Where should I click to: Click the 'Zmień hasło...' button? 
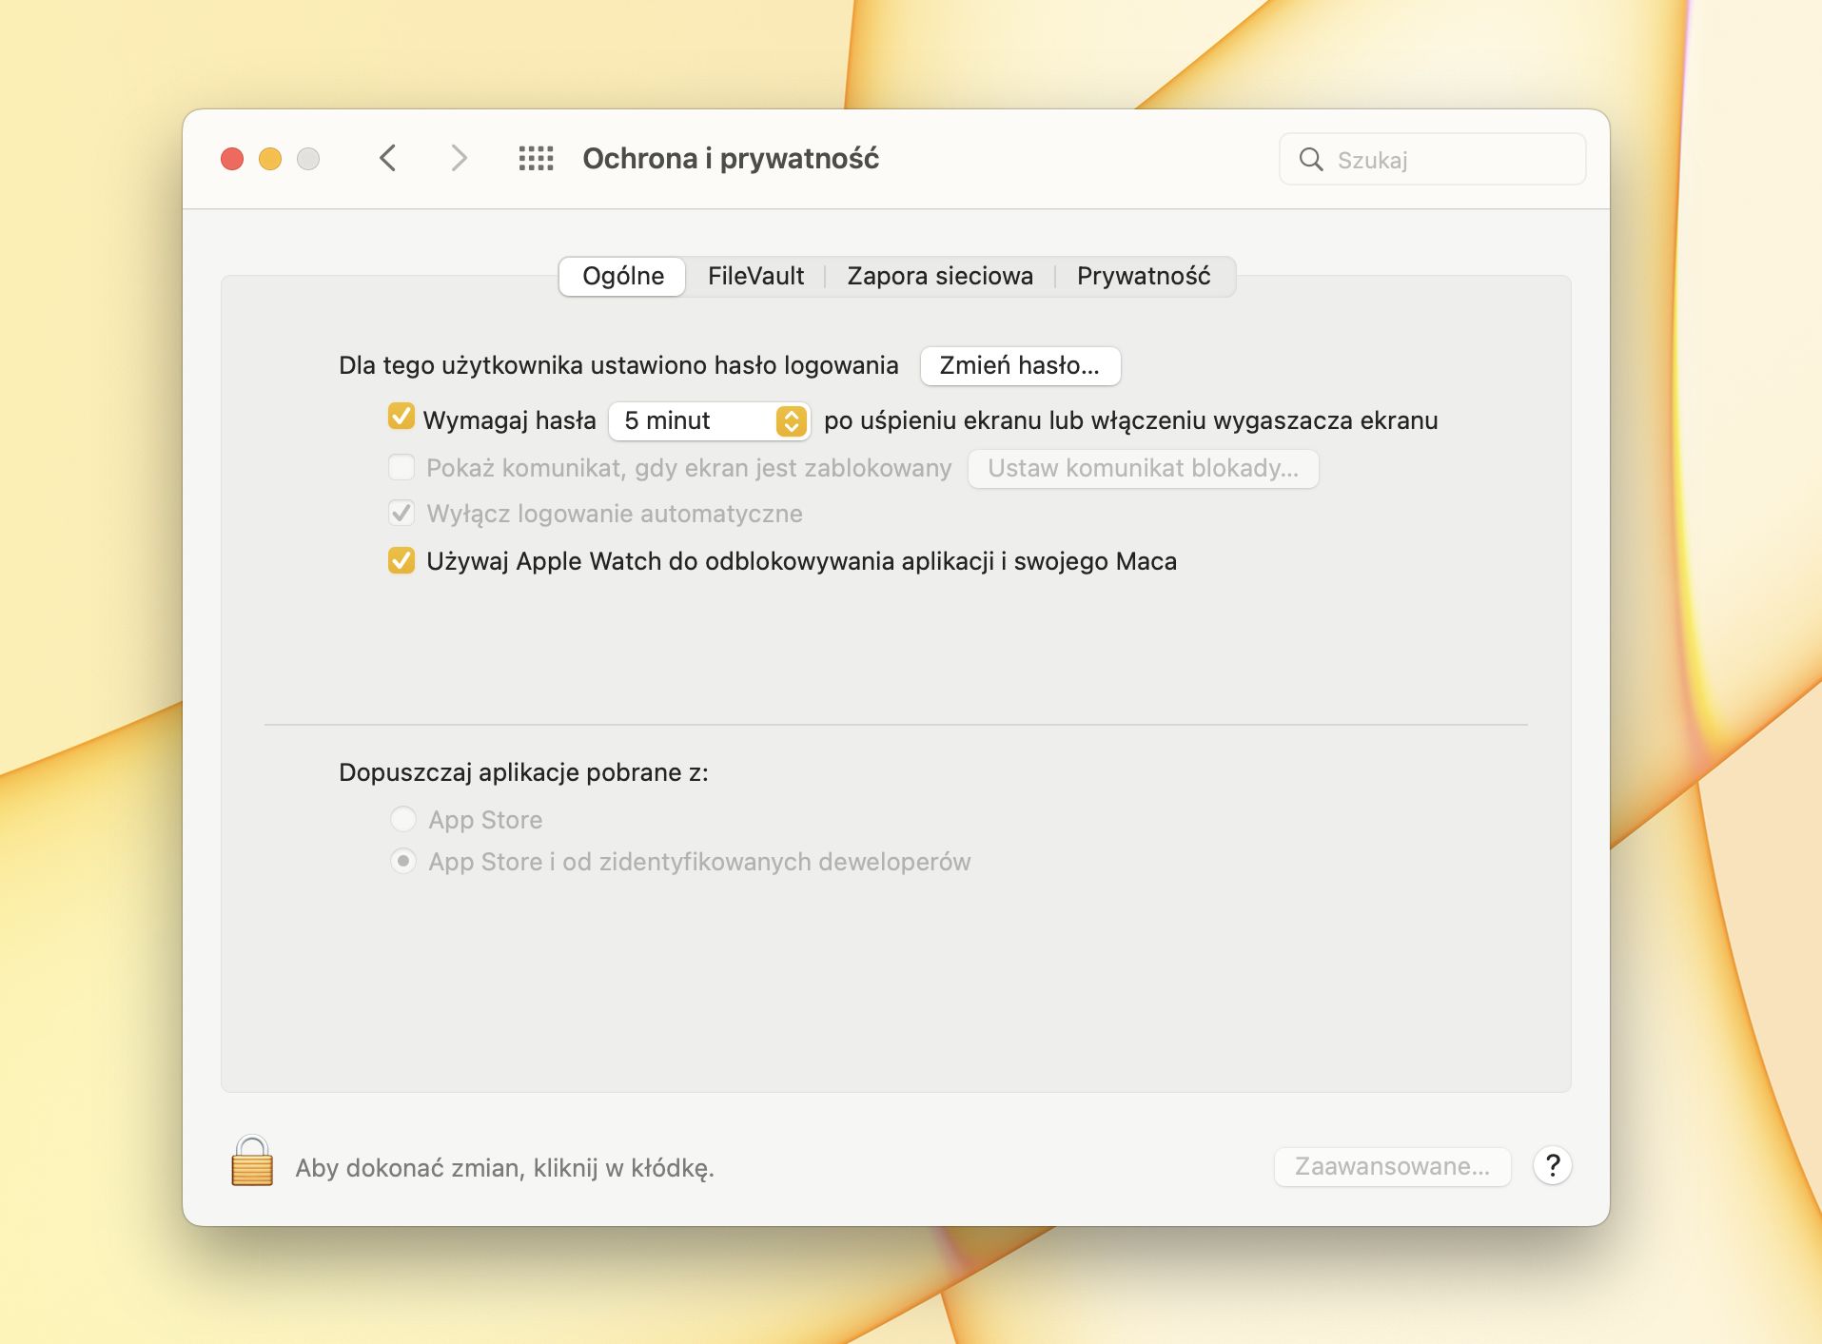(1020, 365)
